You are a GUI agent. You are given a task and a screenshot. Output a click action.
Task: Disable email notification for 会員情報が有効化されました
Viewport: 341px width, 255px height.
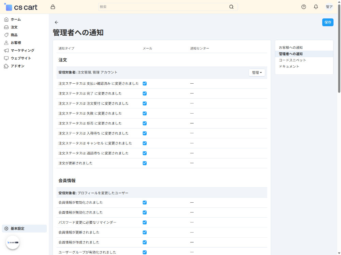145,202
